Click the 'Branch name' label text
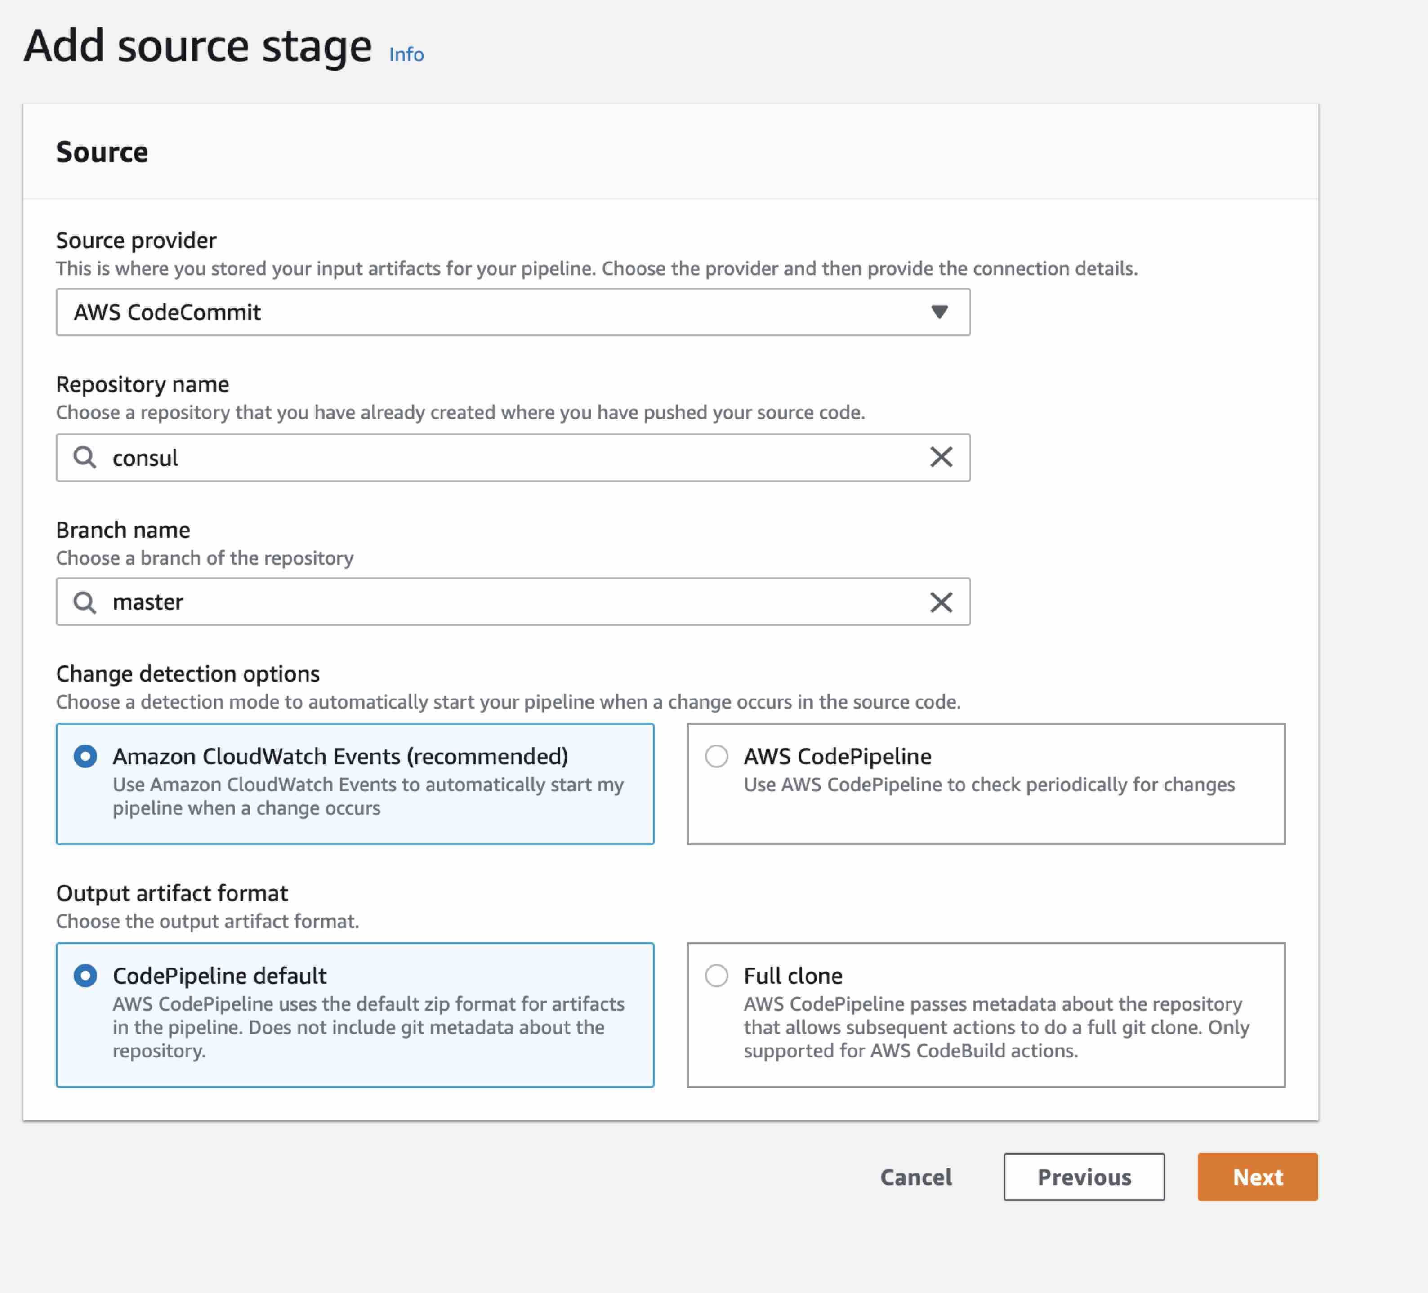This screenshot has height=1293, width=1428. [123, 530]
